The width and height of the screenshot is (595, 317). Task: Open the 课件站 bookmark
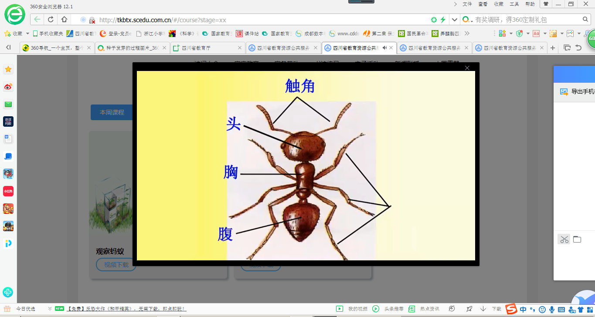click(248, 34)
